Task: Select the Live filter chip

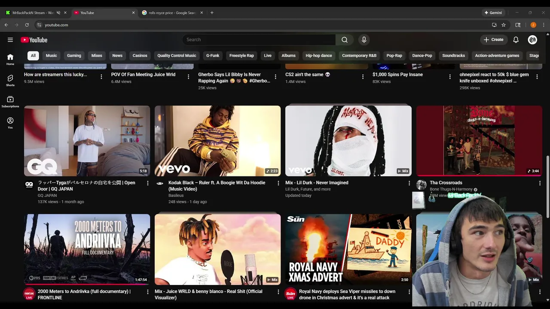Action: coord(268,55)
